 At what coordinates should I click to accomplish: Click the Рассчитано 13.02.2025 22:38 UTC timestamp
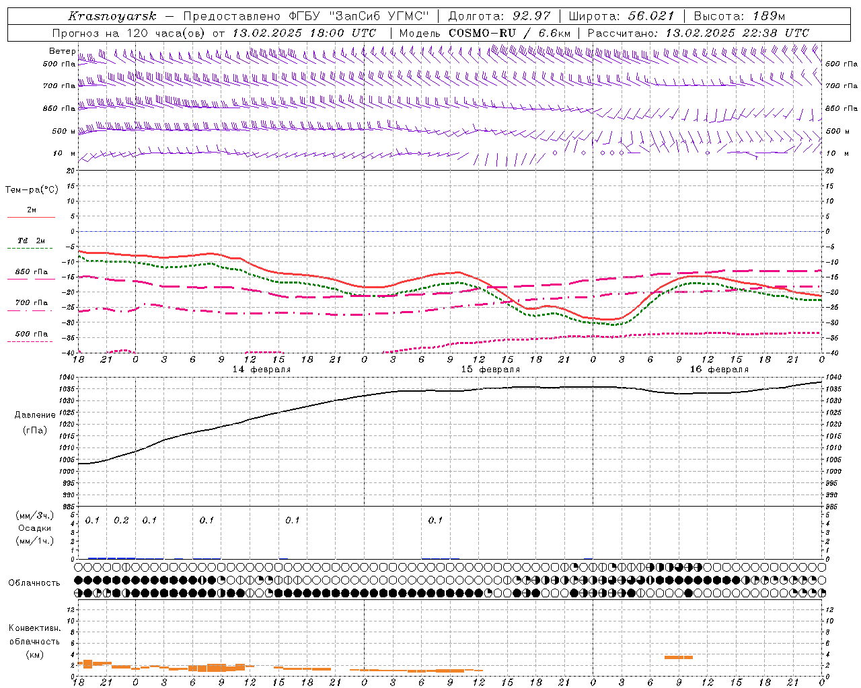698,33
